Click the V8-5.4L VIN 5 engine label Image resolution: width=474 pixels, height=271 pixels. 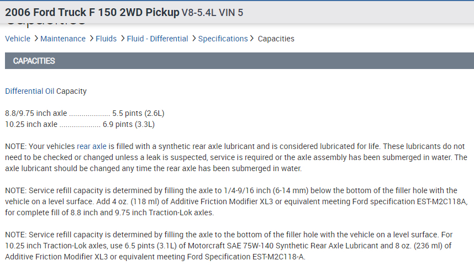click(x=212, y=13)
